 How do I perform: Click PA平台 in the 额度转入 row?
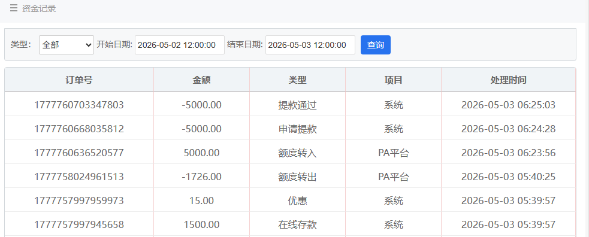pyautogui.click(x=393, y=153)
